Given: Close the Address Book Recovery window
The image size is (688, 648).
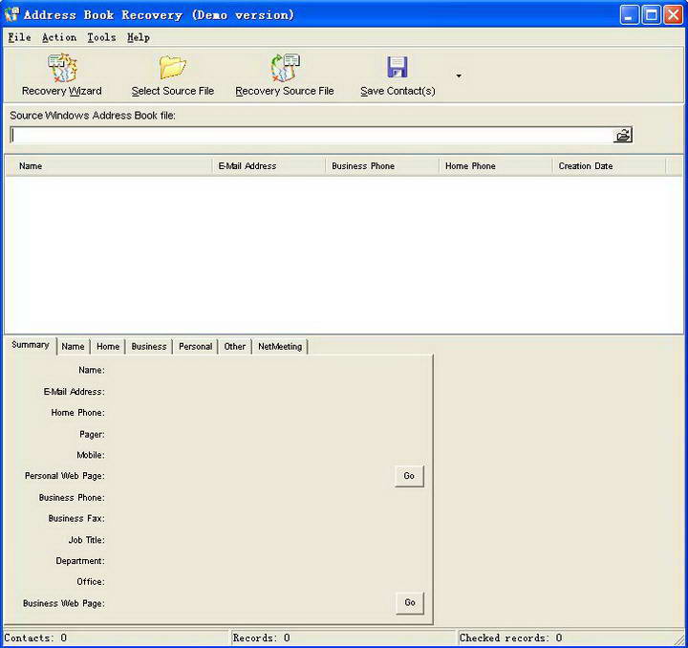Looking at the screenshot, I should (x=673, y=15).
